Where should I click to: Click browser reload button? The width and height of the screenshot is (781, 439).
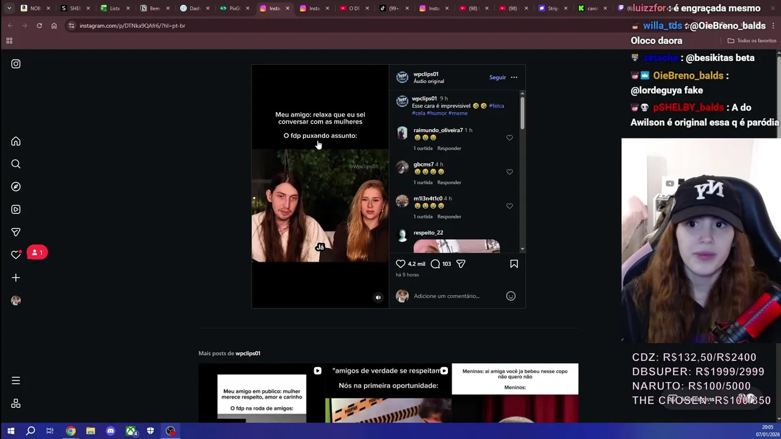coord(39,26)
